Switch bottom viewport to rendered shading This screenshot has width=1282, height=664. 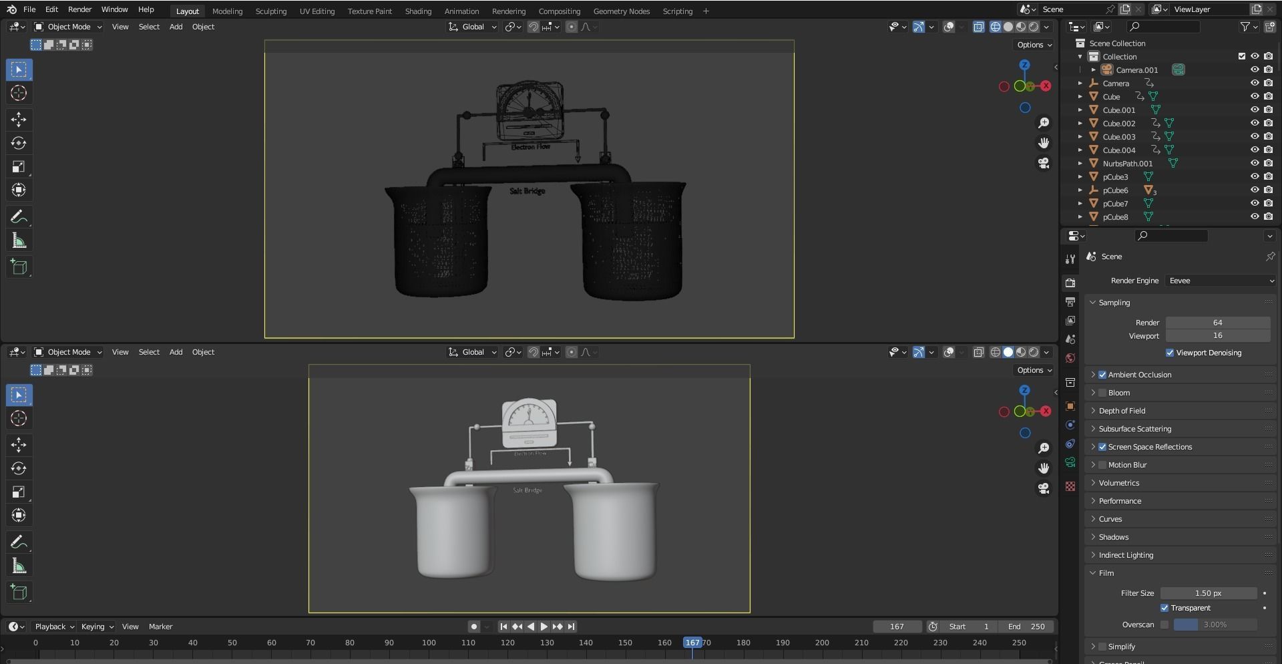(x=1034, y=352)
